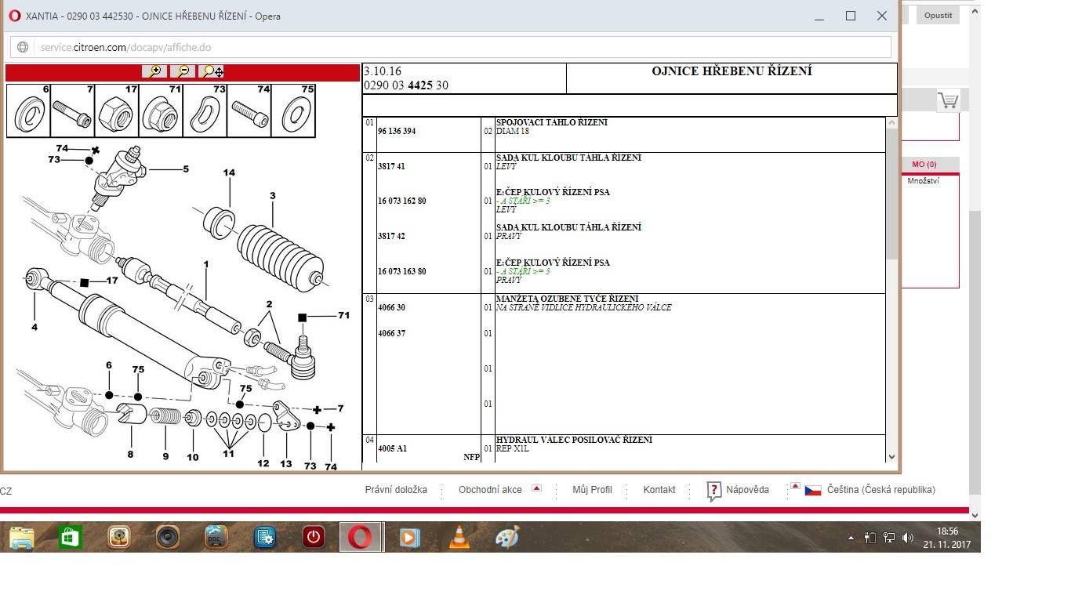Image resolution: width=1071 pixels, height=602 pixels.
Task: Click boot part 3 in diagram
Action: point(280,257)
